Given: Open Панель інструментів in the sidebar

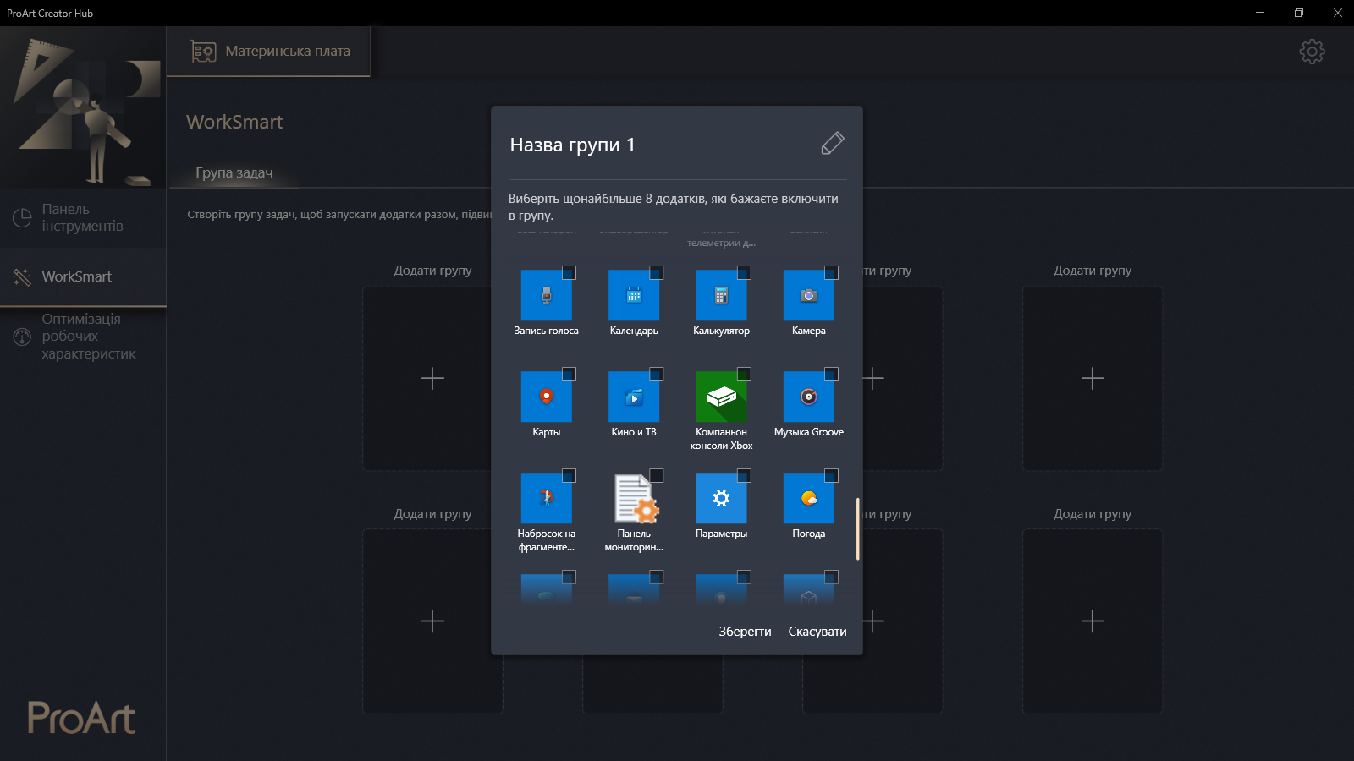Looking at the screenshot, I should click(83, 217).
